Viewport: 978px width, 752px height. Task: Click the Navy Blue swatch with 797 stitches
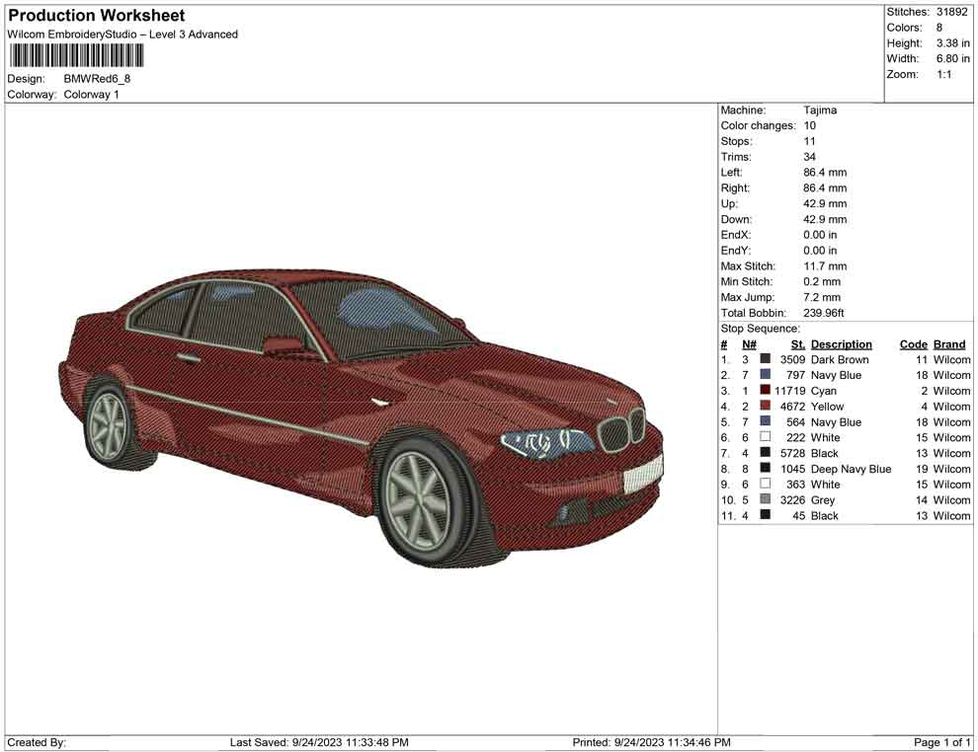point(765,374)
